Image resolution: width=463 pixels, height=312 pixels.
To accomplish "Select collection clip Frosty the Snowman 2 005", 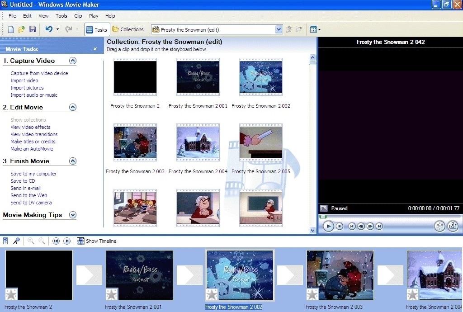I will tap(261, 142).
